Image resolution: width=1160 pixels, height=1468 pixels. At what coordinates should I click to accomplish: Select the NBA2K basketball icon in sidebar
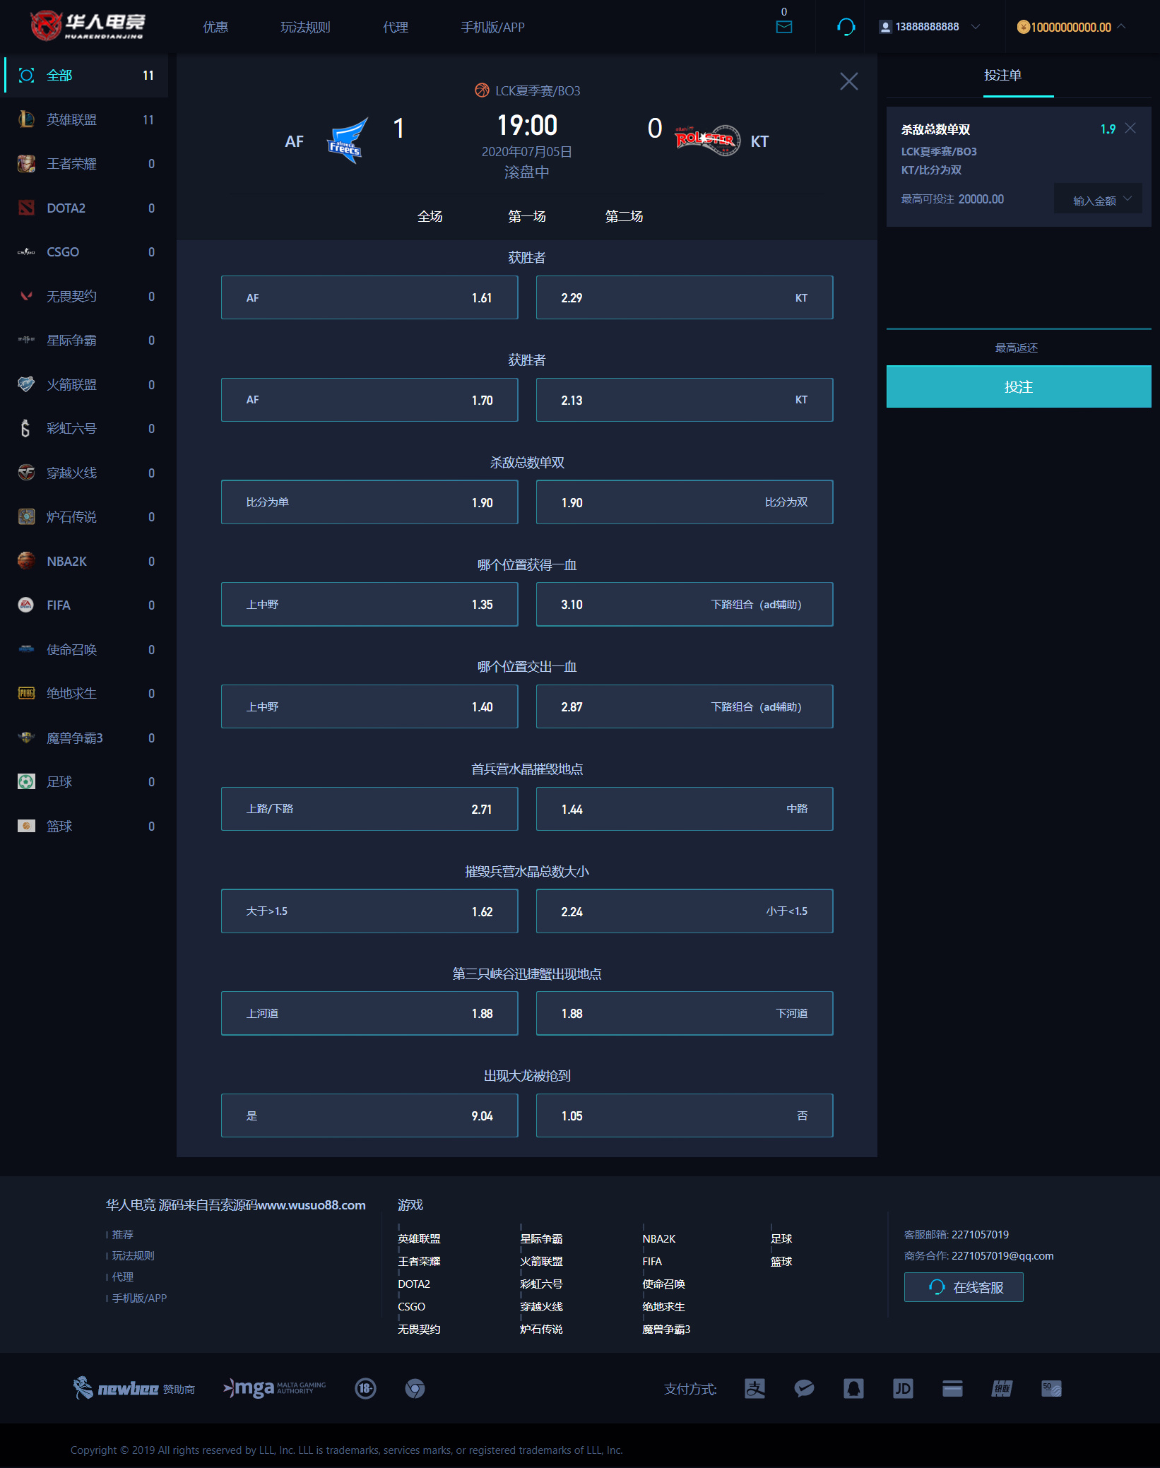click(26, 561)
